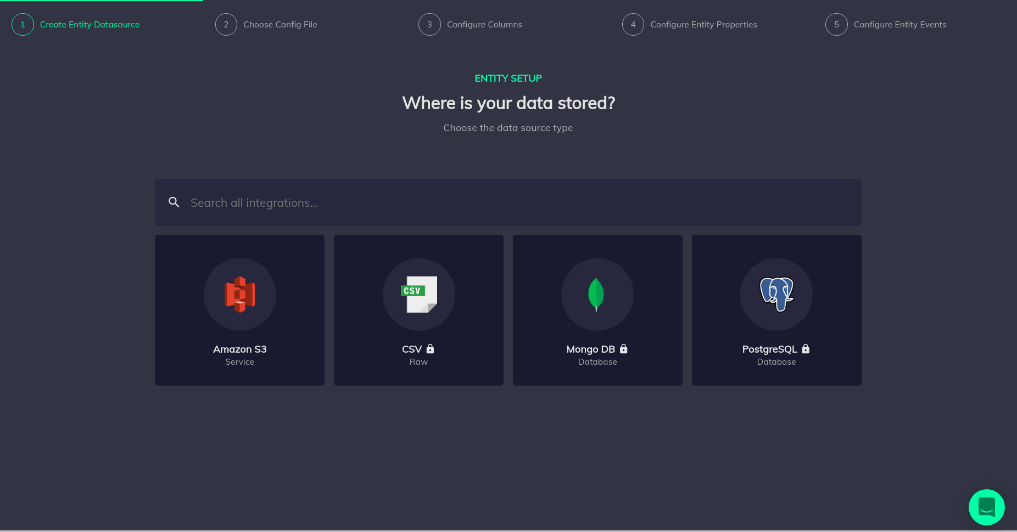Image resolution: width=1017 pixels, height=532 pixels.
Task: Click Database label under Mongo DB
Action: [x=597, y=362]
